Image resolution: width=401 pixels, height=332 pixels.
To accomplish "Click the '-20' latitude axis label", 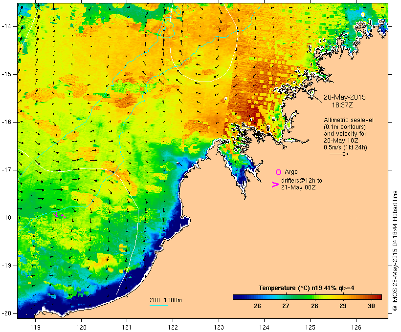I will tap(6, 313).
